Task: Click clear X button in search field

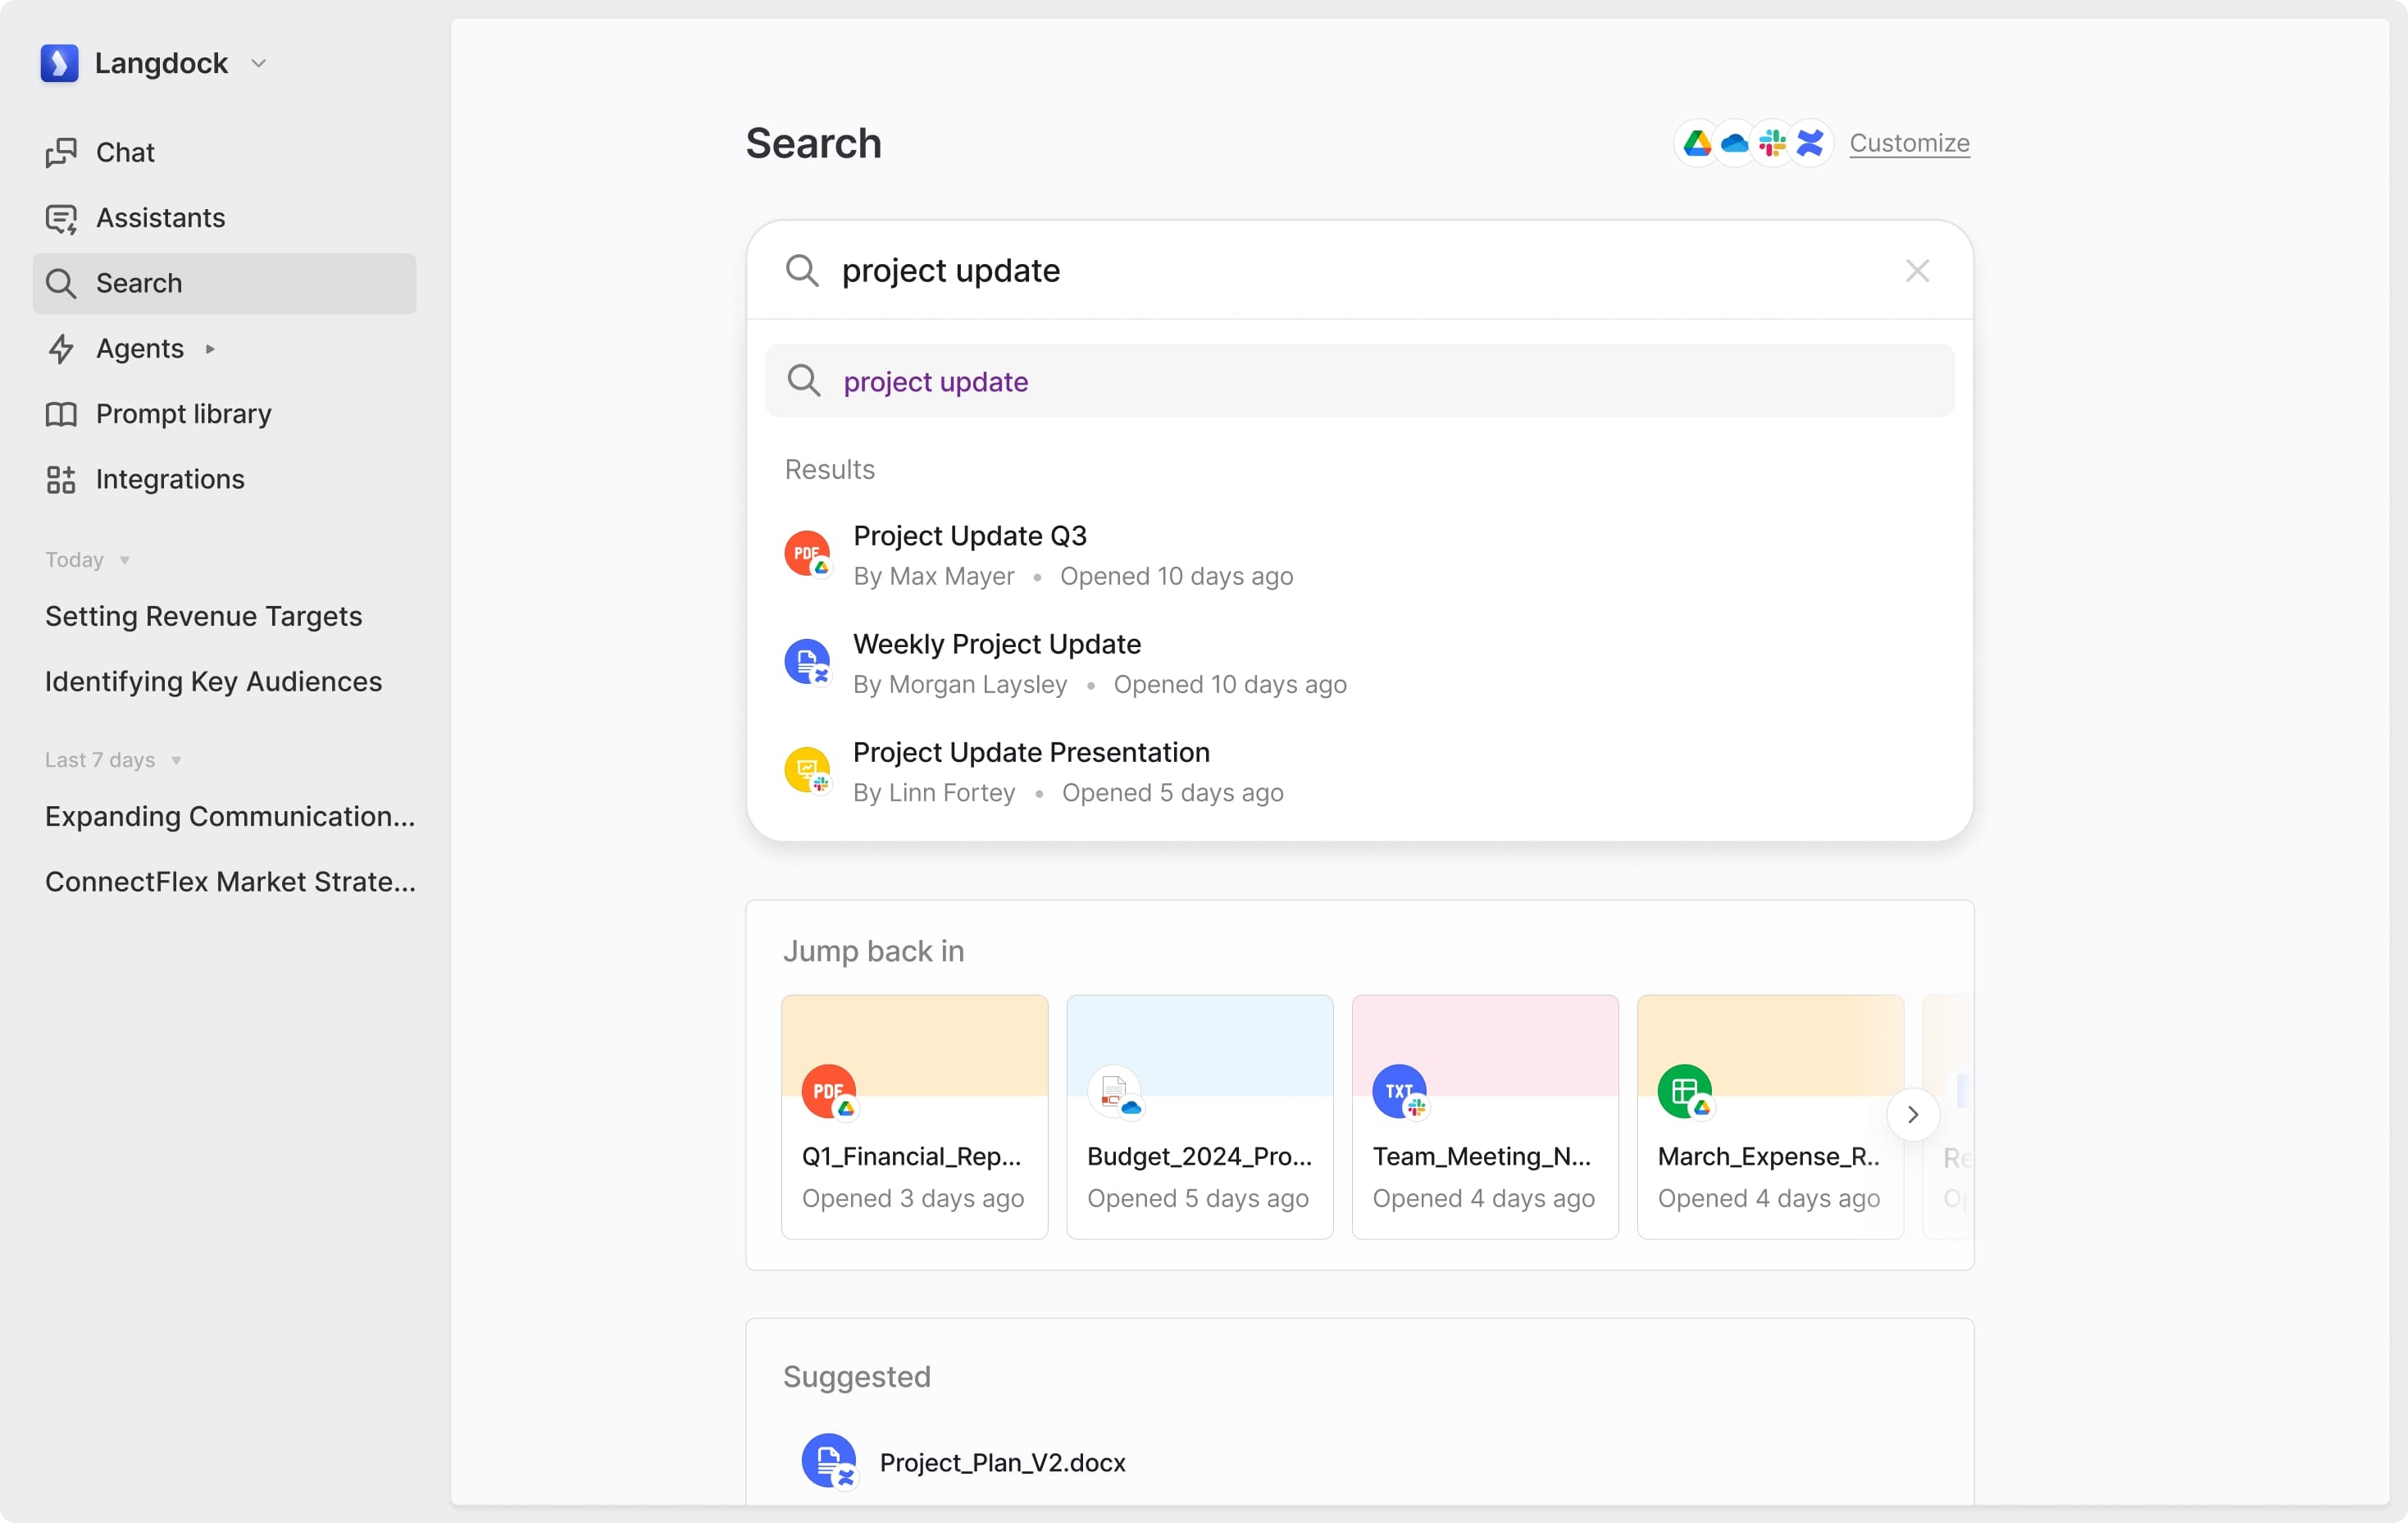Action: click(1919, 270)
